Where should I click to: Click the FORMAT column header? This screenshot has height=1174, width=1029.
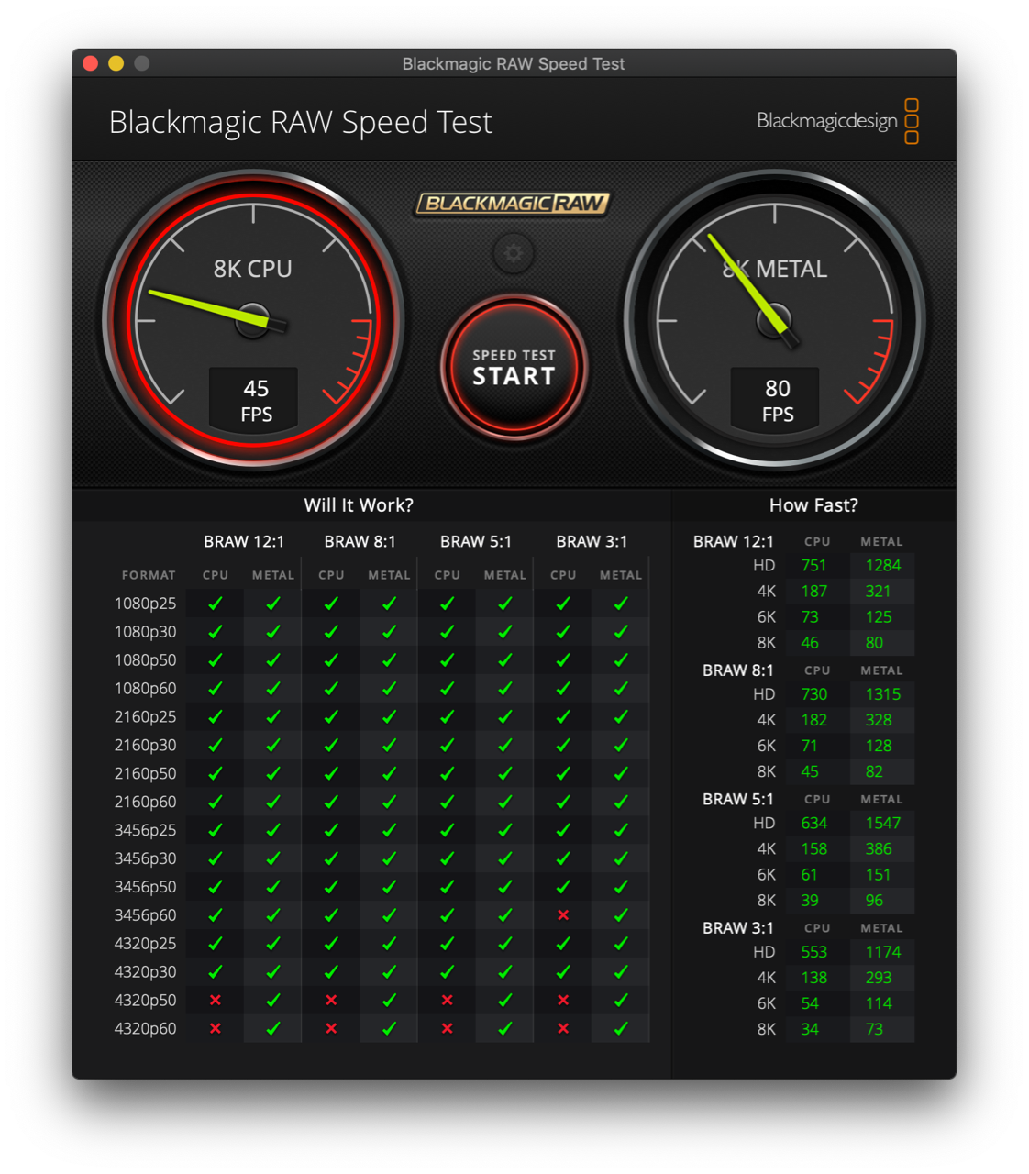click(x=149, y=575)
